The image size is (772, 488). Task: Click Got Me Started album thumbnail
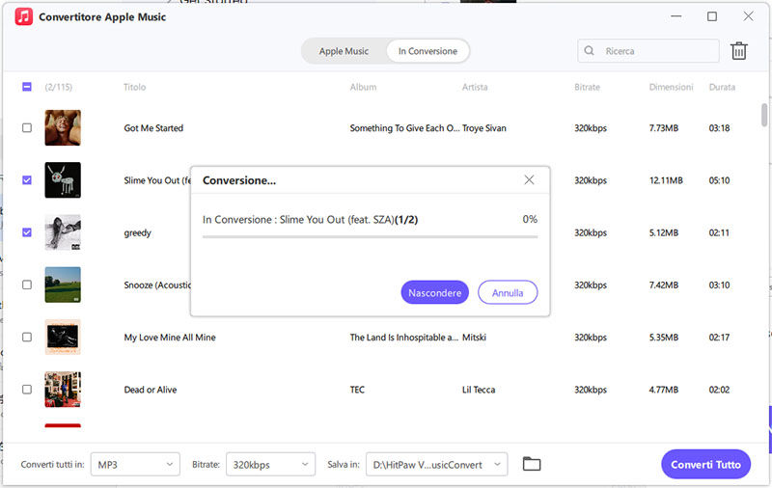(x=63, y=128)
